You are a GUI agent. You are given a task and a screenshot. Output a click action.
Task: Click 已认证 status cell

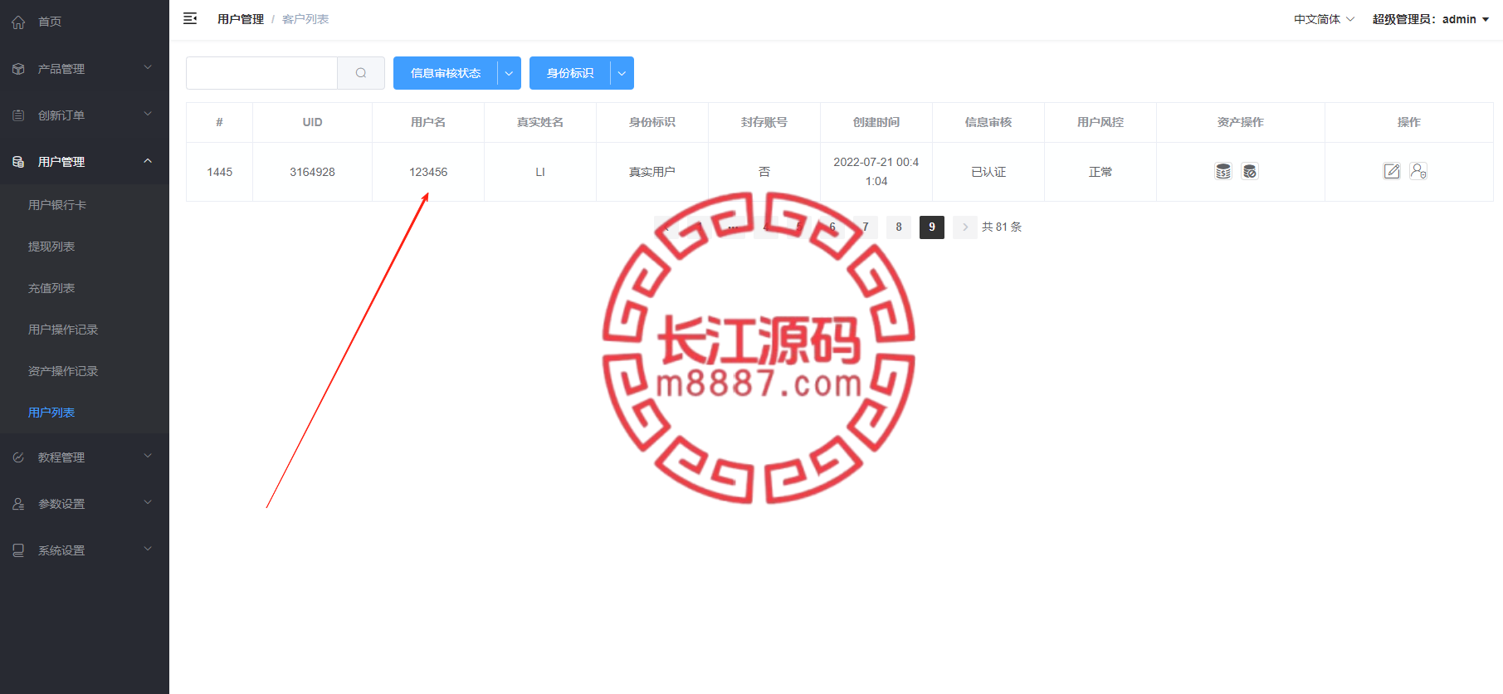click(988, 172)
